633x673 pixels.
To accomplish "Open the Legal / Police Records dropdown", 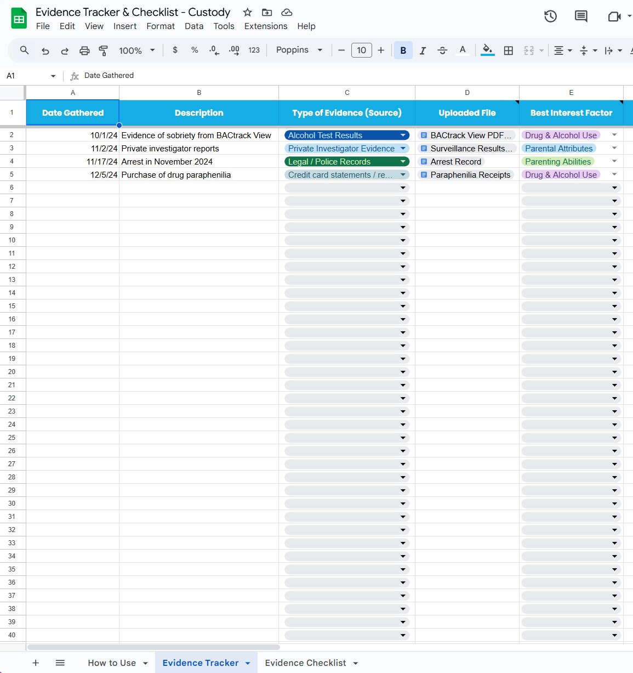I will [x=403, y=161].
